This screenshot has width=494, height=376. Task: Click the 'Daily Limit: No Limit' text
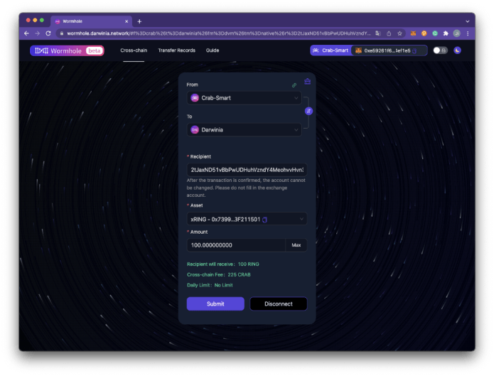[x=210, y=285]
